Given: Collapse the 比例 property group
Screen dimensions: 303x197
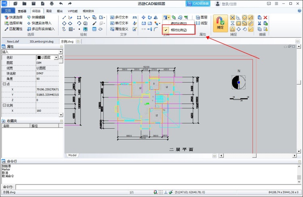Looking at the screenshot, I should click(x=4, y=105).
